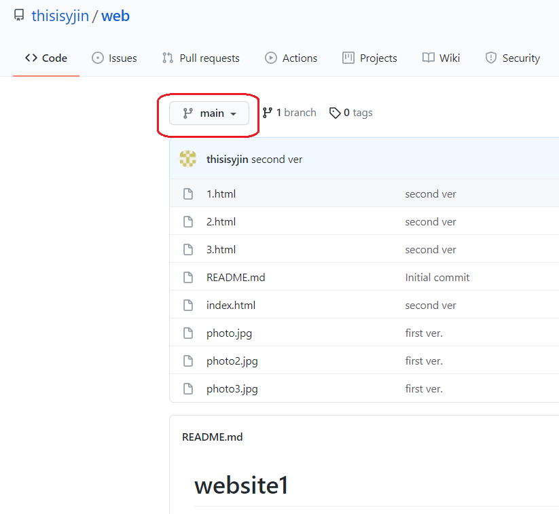This screenshot has width=559, height=514.
Task: Click the Projects board icon
Action: coord(348,58)
